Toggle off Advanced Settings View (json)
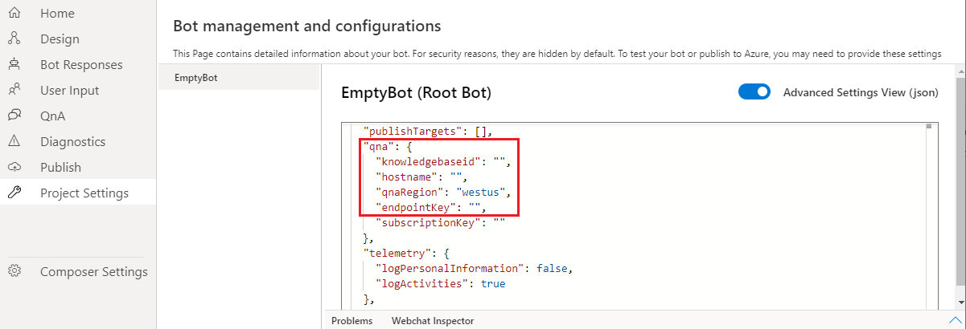Screen dimensions: 966x329 click(754, 92)
